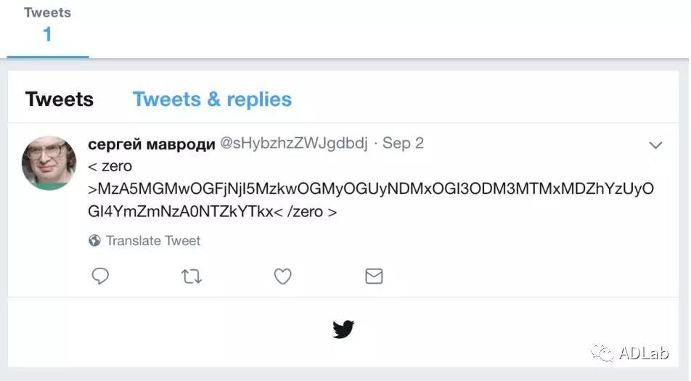The height and width of the screenshot is (381, 691).
Task: Click the ADLab watermark text
Action: pos(644,353)
